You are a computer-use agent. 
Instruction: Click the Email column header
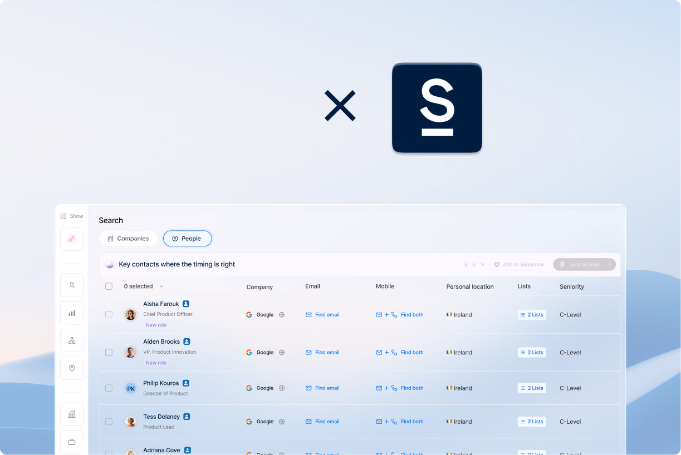(x=312, y=286)
